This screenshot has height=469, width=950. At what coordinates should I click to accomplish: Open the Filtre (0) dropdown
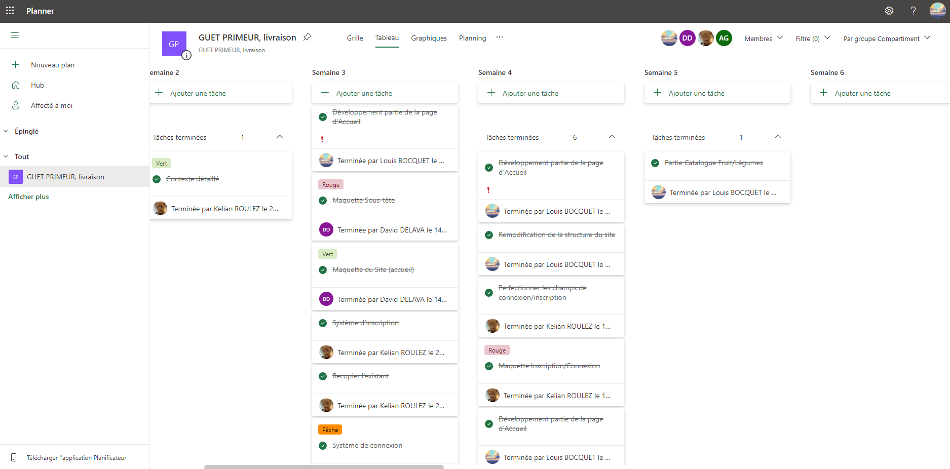pyautogui.click(x=813, y=38)
